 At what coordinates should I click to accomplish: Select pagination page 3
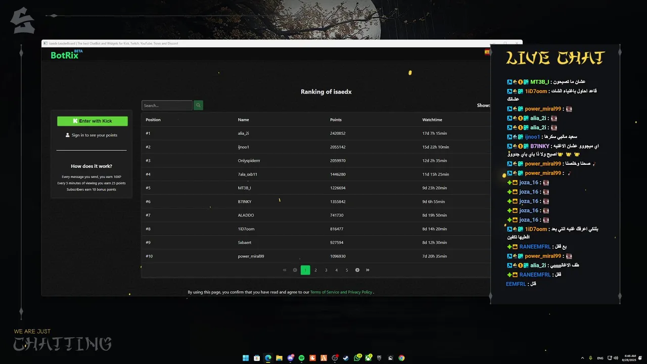point(326,270)
